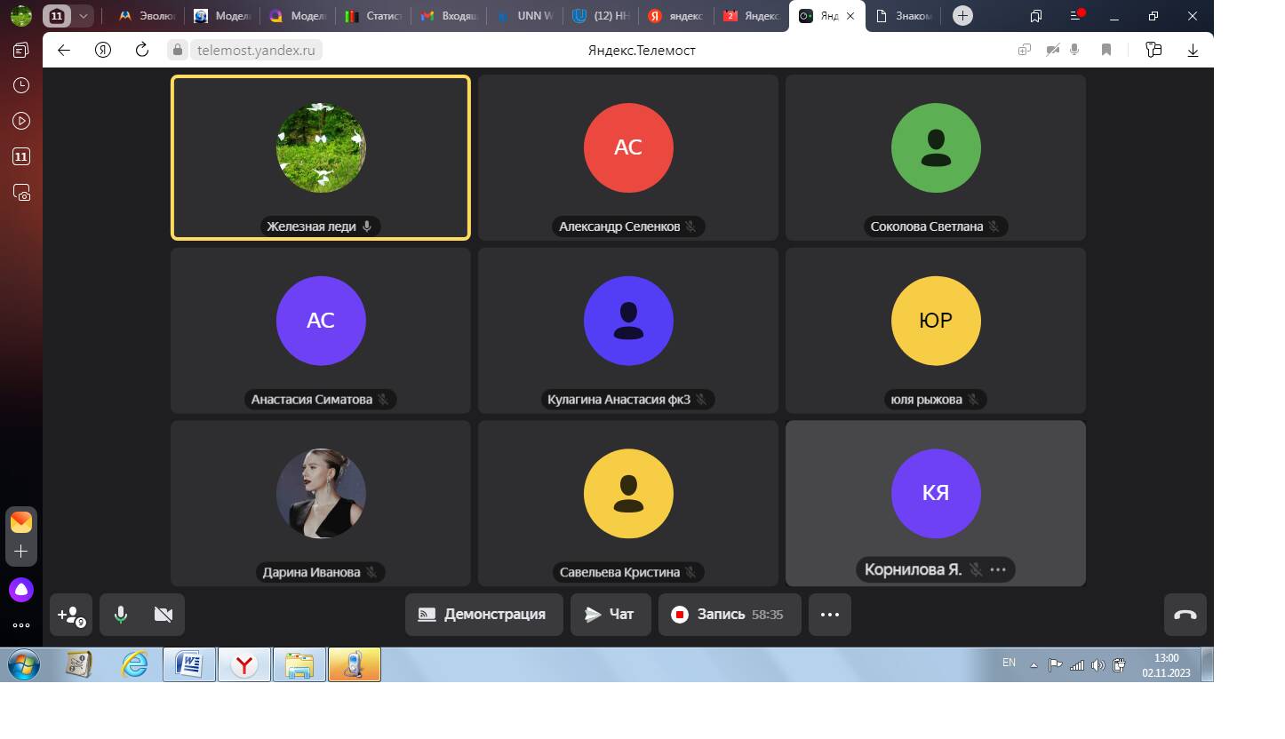
Task: Click microphone permission icon in address bar
Action: pos(1074,50)
